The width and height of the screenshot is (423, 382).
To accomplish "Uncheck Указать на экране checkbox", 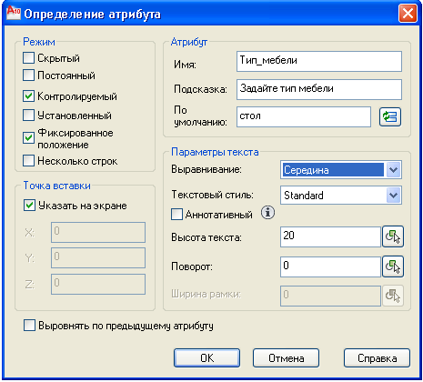I will [29, 206].
